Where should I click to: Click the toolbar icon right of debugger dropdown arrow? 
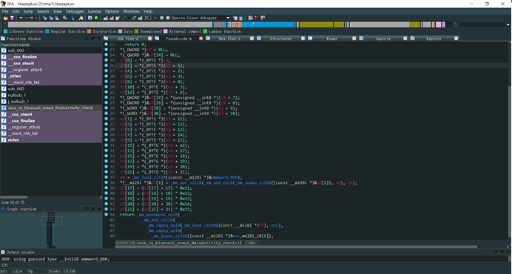[235, 18]
